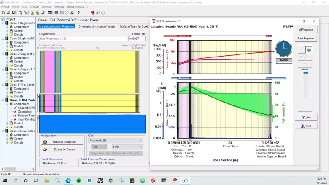Click the New project toolbar icon

click(3, 13)
